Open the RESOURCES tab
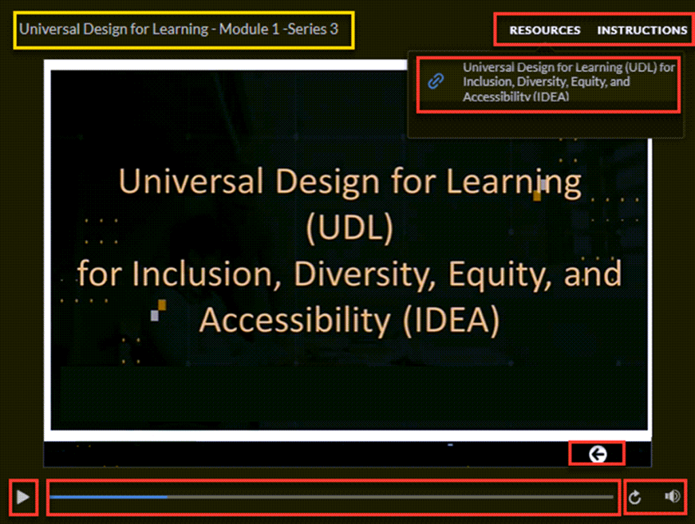 coord(545,30)
